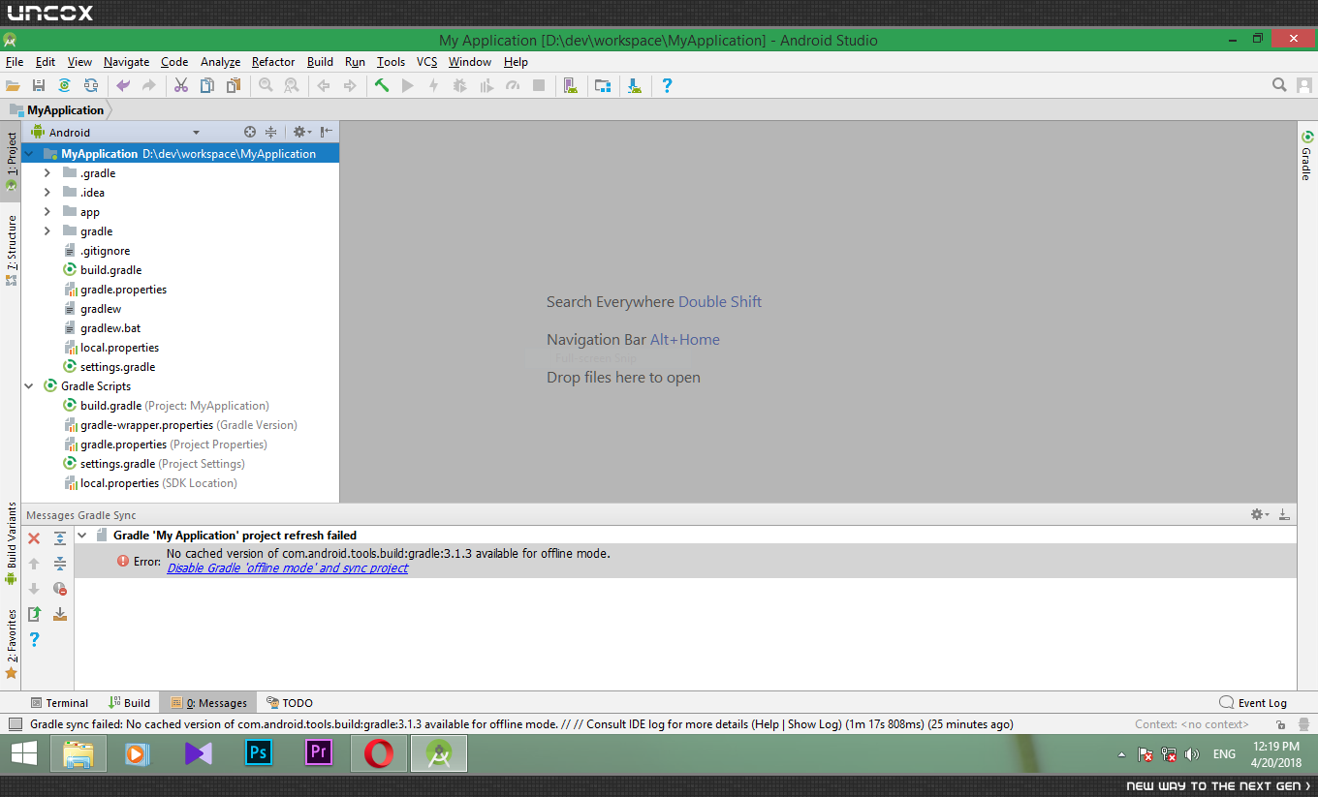The height and width of the screenshot is (797, 1318).
Task: Click the navigate Back arrow icon
Action: (x=324, y=86)
